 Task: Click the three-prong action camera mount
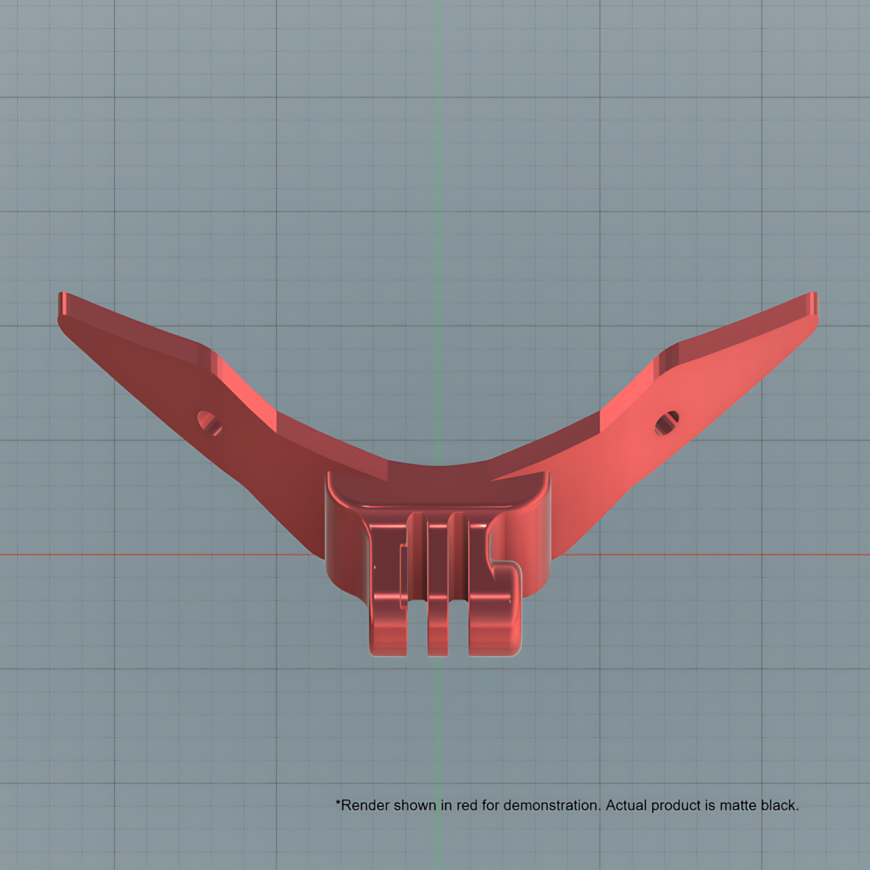click(x=445, y=584)
